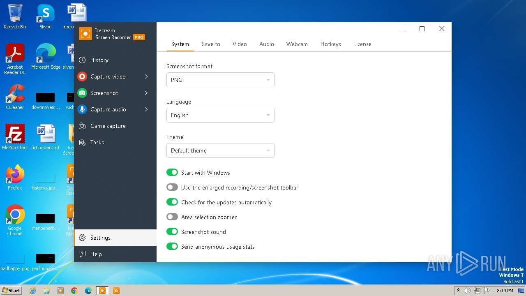526x296 pixels.
Task: Select the CCleaner desktop icon
Action: click(15, 97)
